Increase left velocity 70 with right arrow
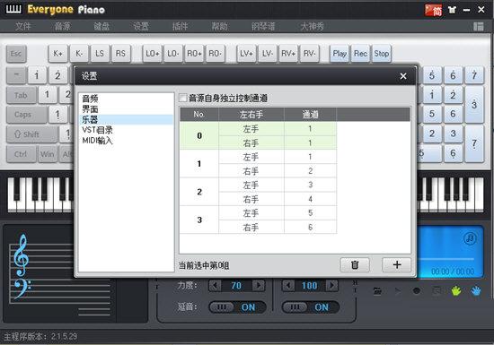The image size is (494, 345). point(259,286)
